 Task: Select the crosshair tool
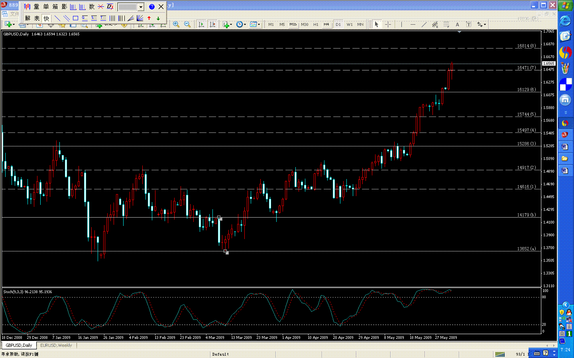(388, 24)
